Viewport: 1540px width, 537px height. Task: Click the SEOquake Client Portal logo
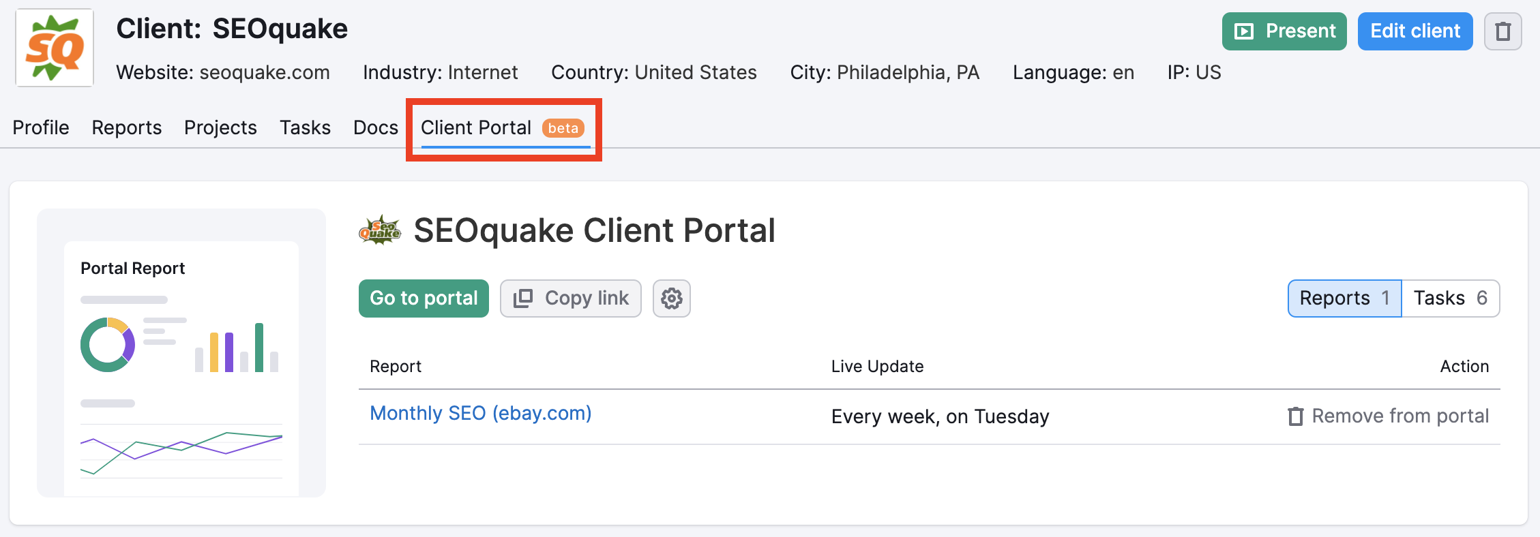[380, 230]
